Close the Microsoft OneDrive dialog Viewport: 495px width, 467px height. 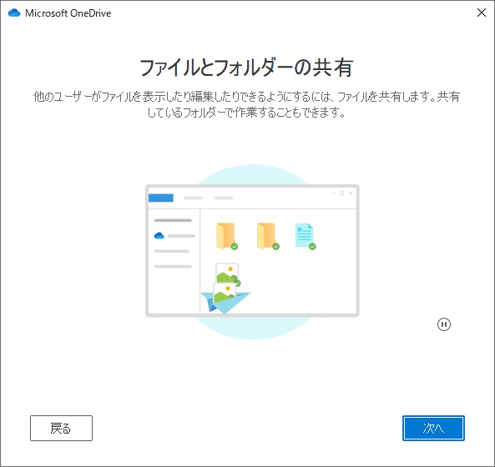482,13
